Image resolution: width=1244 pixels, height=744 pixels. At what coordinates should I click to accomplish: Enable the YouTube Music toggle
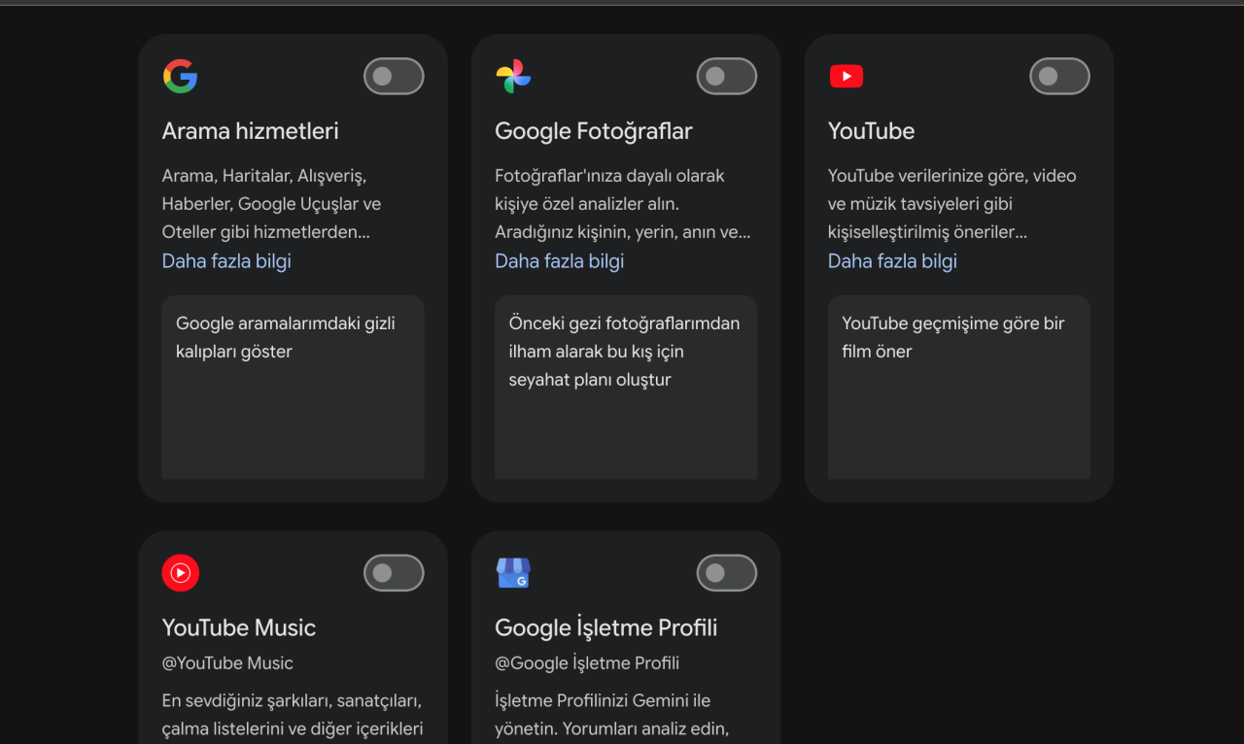coord(394,573)
